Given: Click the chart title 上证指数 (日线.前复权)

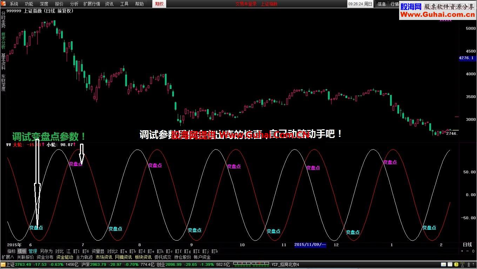Looking at the screenshot, I should coord(48,11).
